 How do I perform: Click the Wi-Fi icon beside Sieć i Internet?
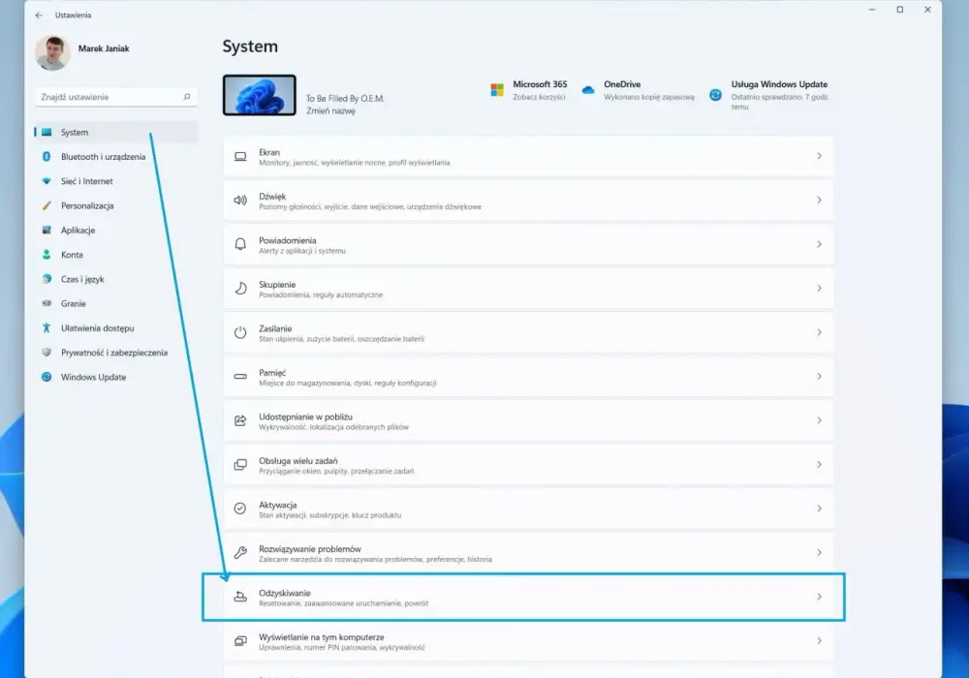point(47,181)
